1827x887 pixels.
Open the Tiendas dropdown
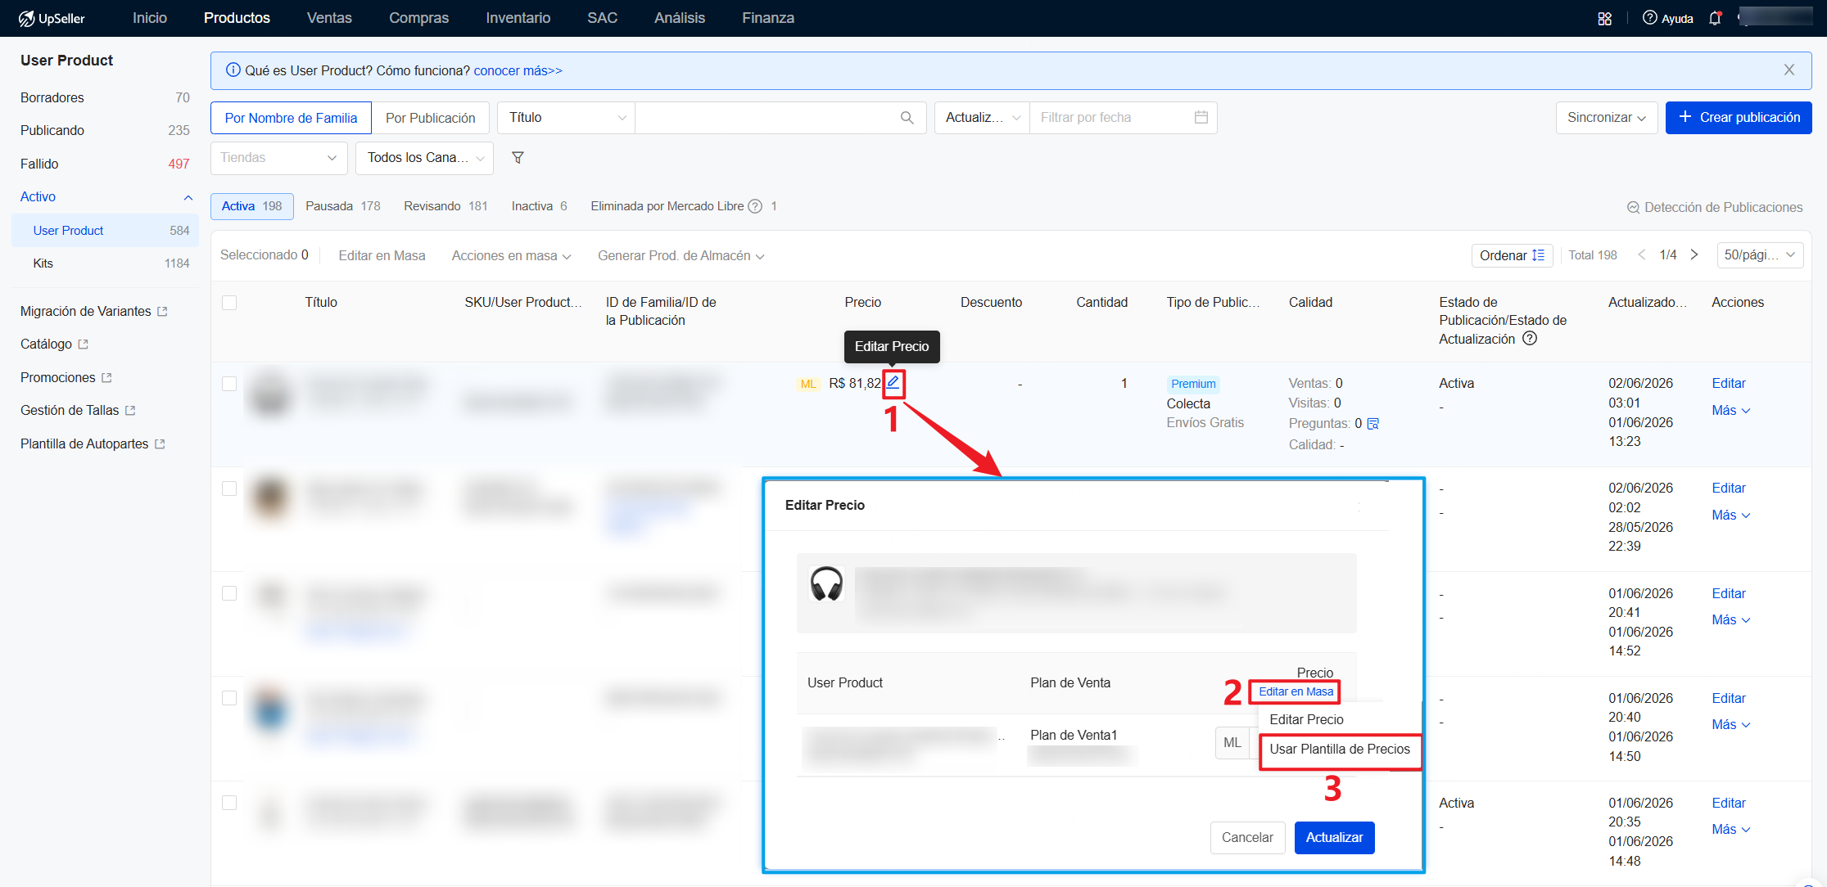(x=279, y=158)
